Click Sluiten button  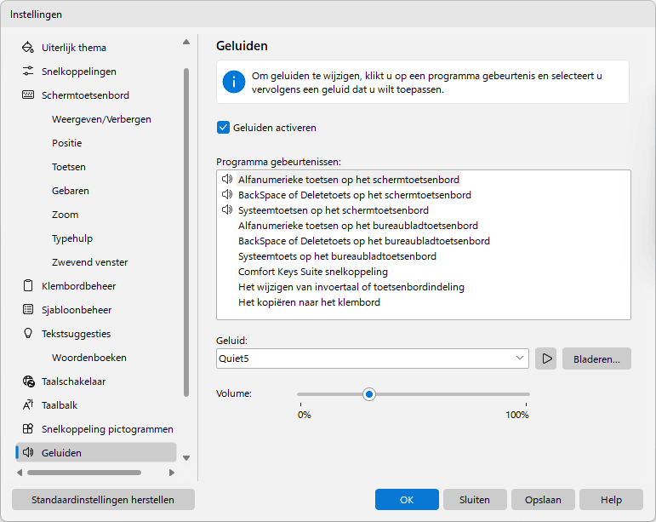click(x=475, y=499)
